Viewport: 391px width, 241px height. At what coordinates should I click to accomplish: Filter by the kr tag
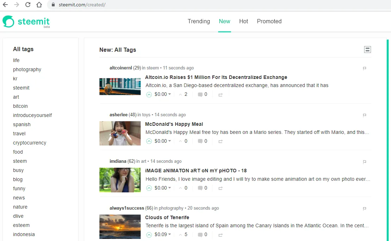point(15,79)
